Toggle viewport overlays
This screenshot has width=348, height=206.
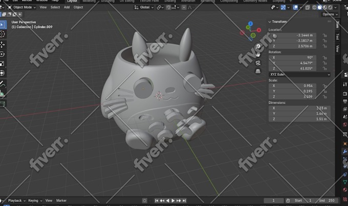point(295,8)
